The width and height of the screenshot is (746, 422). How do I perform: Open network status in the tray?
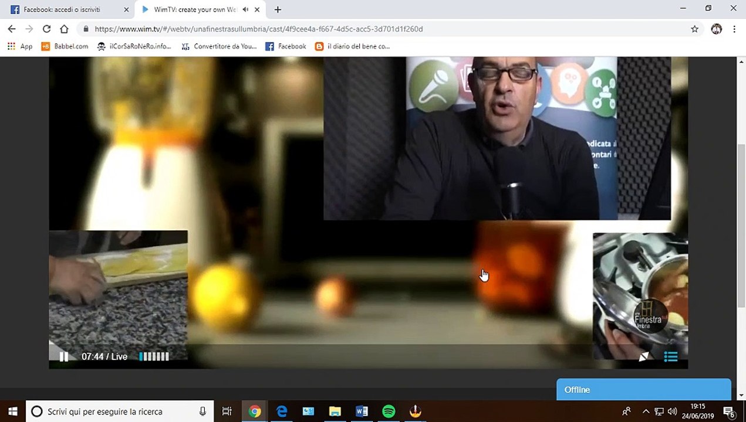coord(659,411)
